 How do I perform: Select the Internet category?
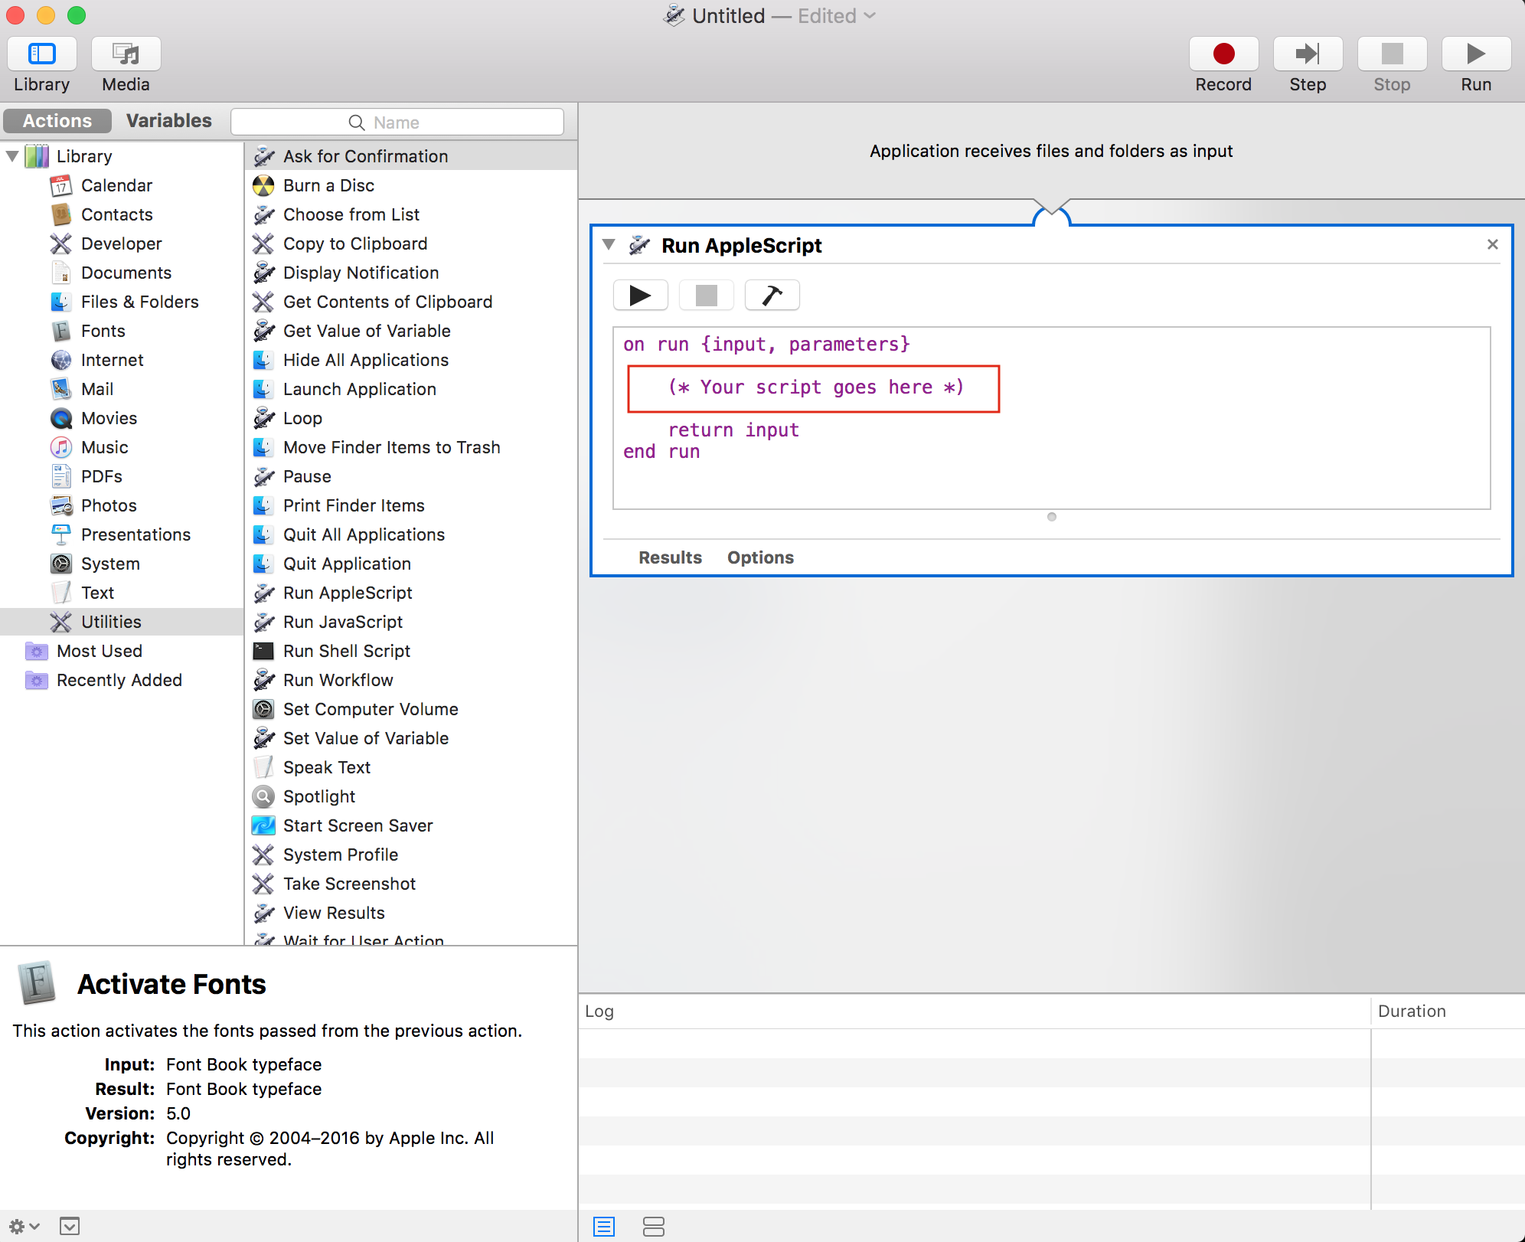pyautogui.click(x=112, y=360)
